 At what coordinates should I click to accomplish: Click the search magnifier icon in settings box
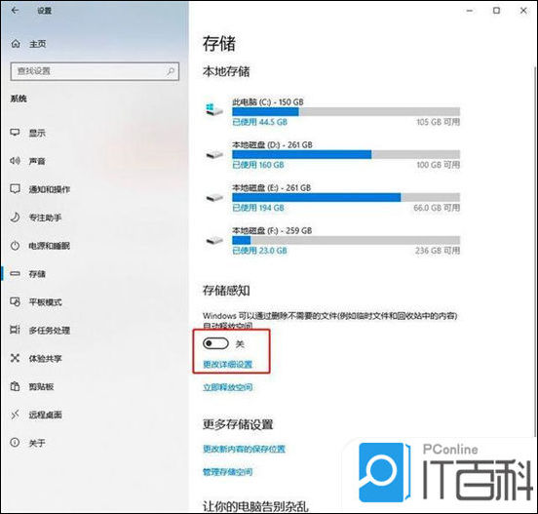click(171, 71)
